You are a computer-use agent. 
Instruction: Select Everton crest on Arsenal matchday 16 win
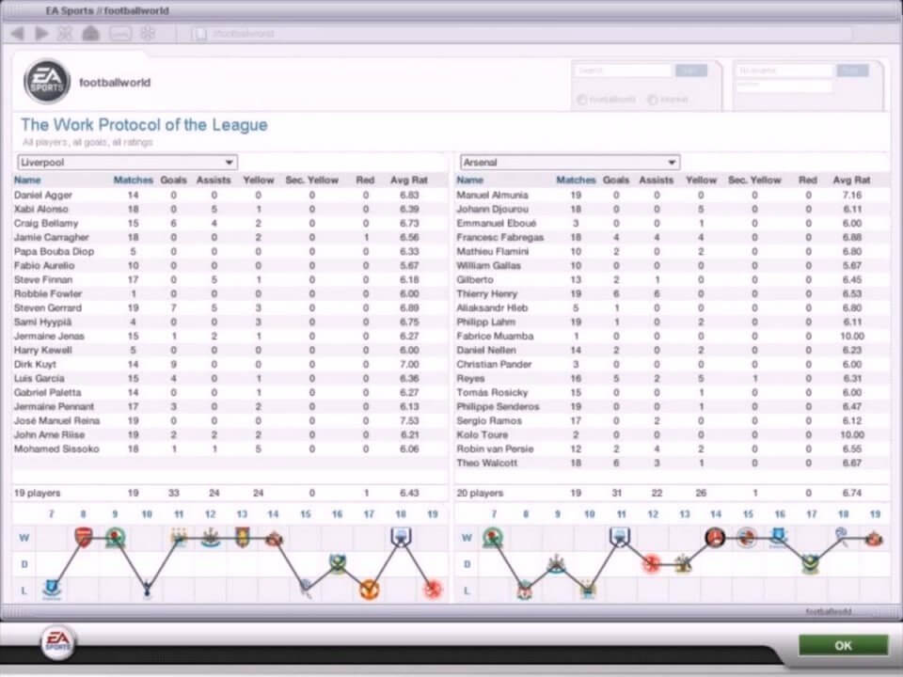(x=779, y=537)
